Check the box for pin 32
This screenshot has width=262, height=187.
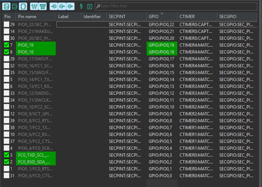click(x=7, y=65)
